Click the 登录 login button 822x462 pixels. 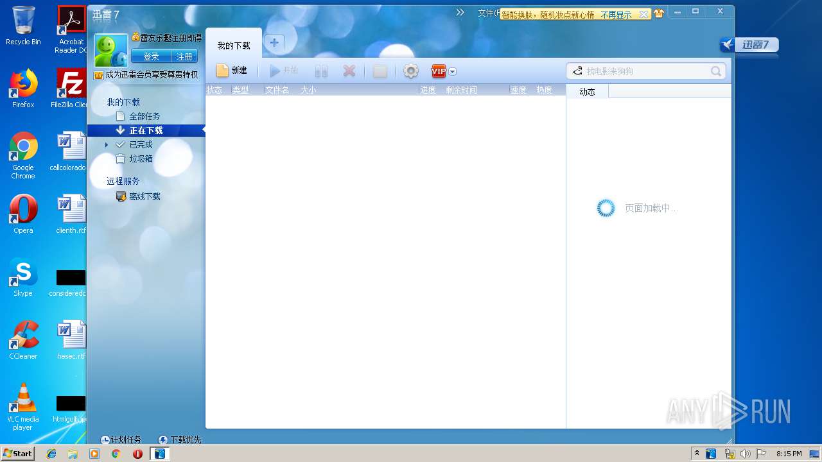pyautogui.click(x=151, y=56)
